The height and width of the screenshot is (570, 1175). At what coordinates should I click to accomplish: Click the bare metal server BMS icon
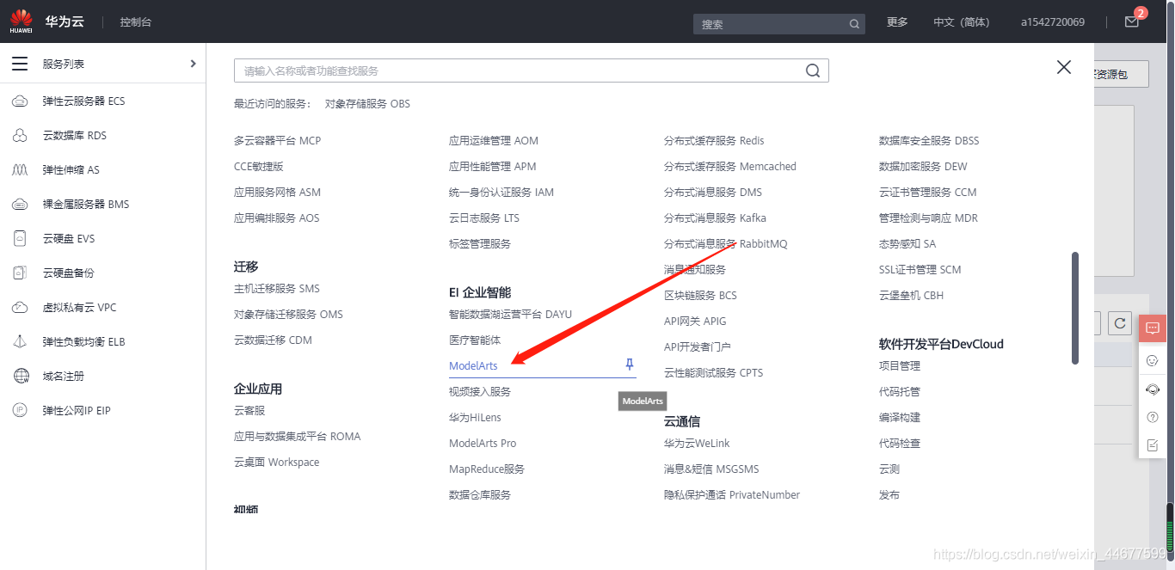pyautogui.click(x=20, y=205)
